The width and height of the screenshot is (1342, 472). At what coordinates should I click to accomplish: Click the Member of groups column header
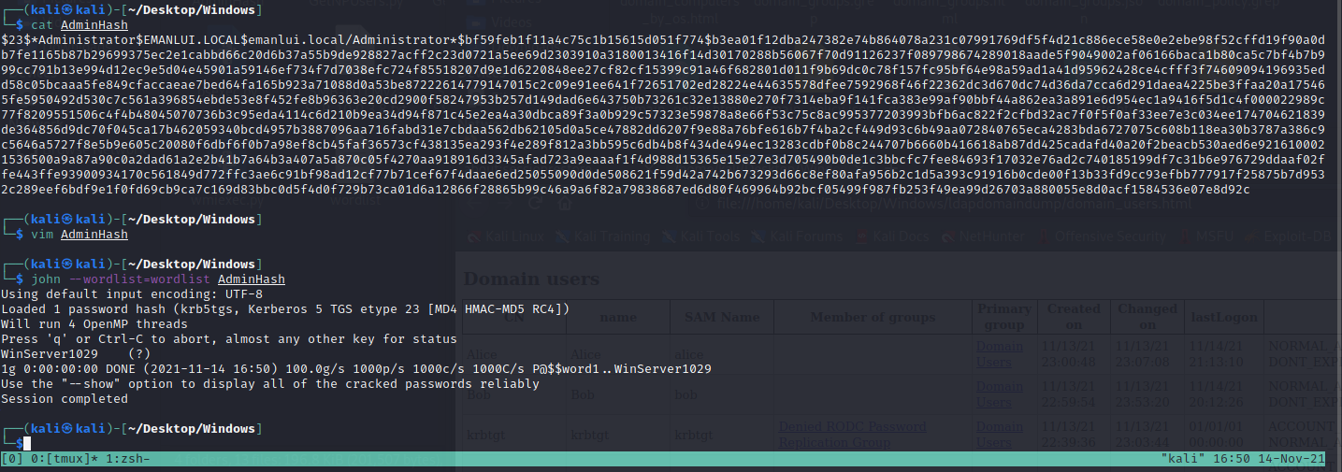tap(871, 318)
